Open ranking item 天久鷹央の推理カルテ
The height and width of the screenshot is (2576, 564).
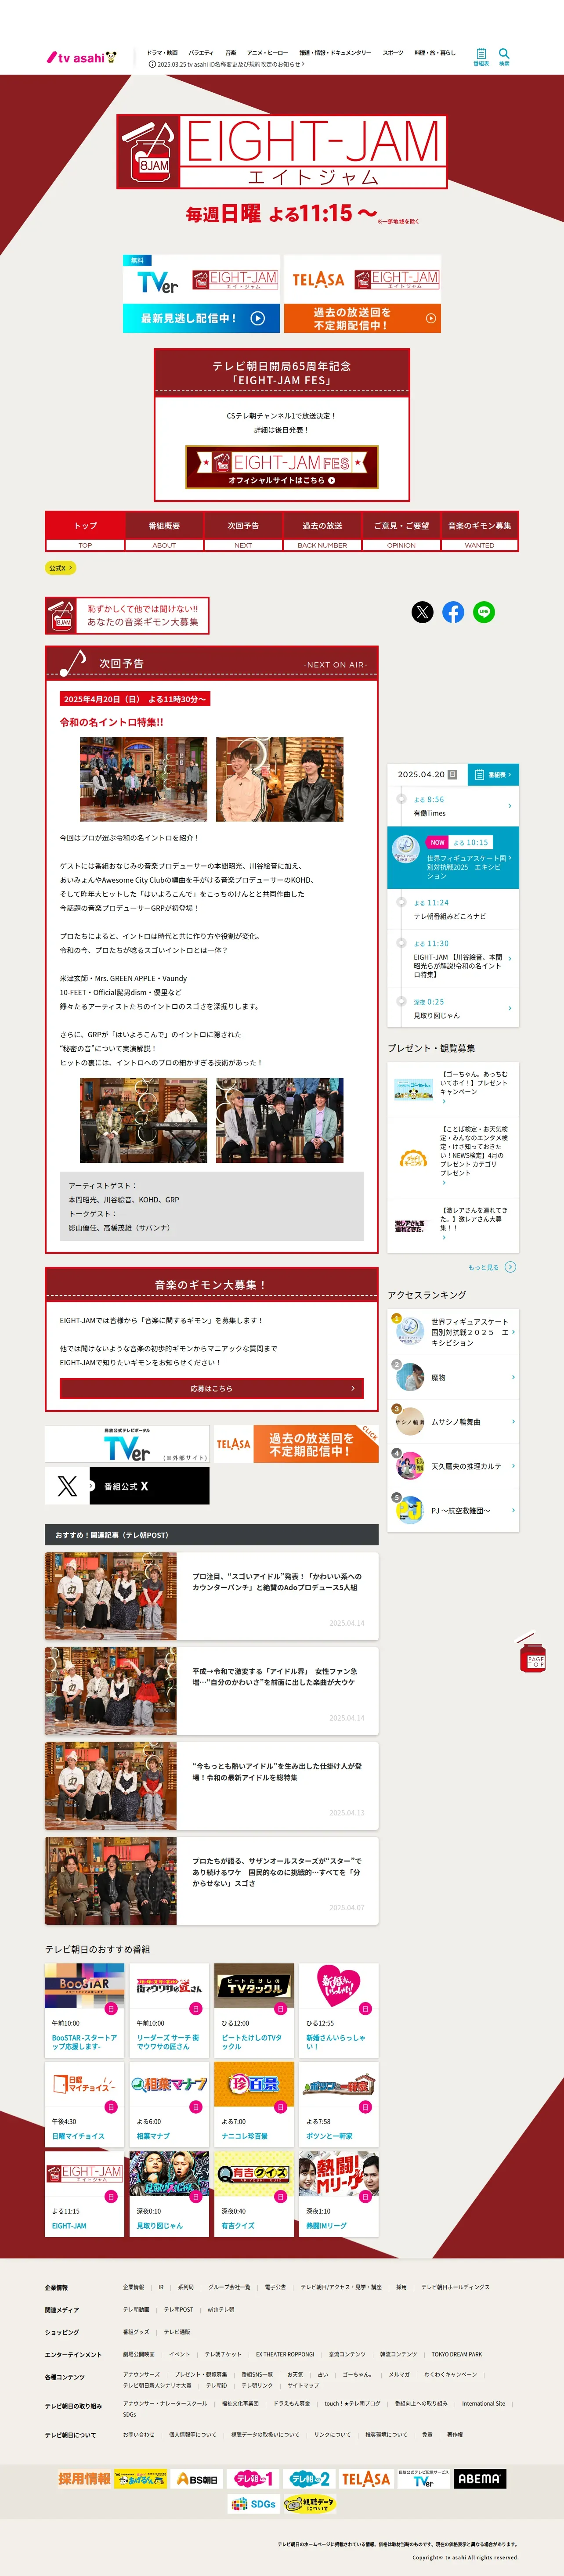453,1466
